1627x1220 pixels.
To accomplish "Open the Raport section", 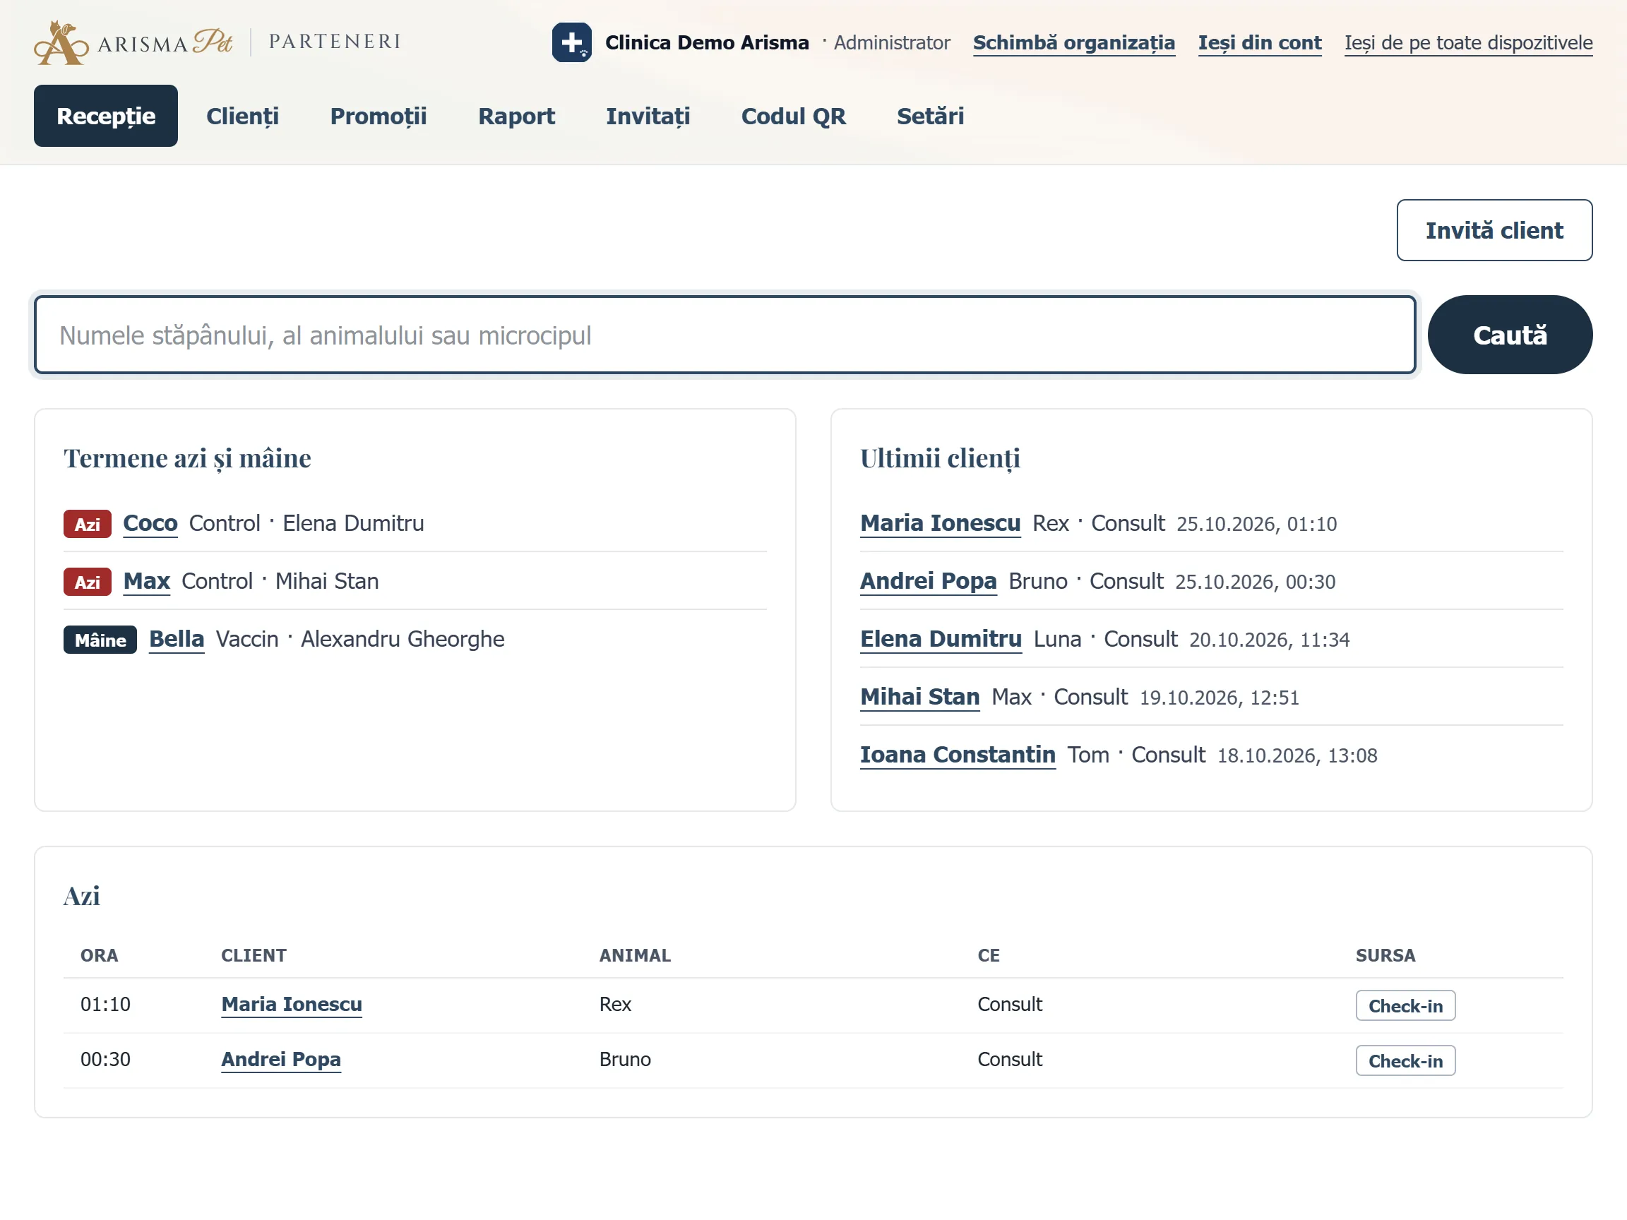I will click(x=516, y=116).
